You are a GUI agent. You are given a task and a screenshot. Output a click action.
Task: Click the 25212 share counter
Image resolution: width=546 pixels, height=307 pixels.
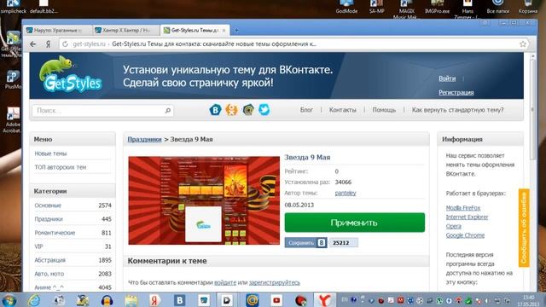point(343,242)
